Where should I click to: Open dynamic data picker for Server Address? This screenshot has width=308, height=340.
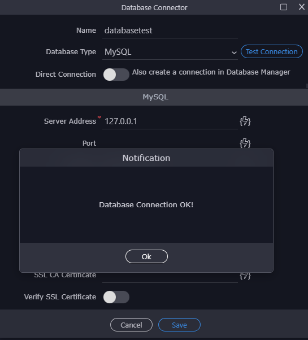(245, 121)
